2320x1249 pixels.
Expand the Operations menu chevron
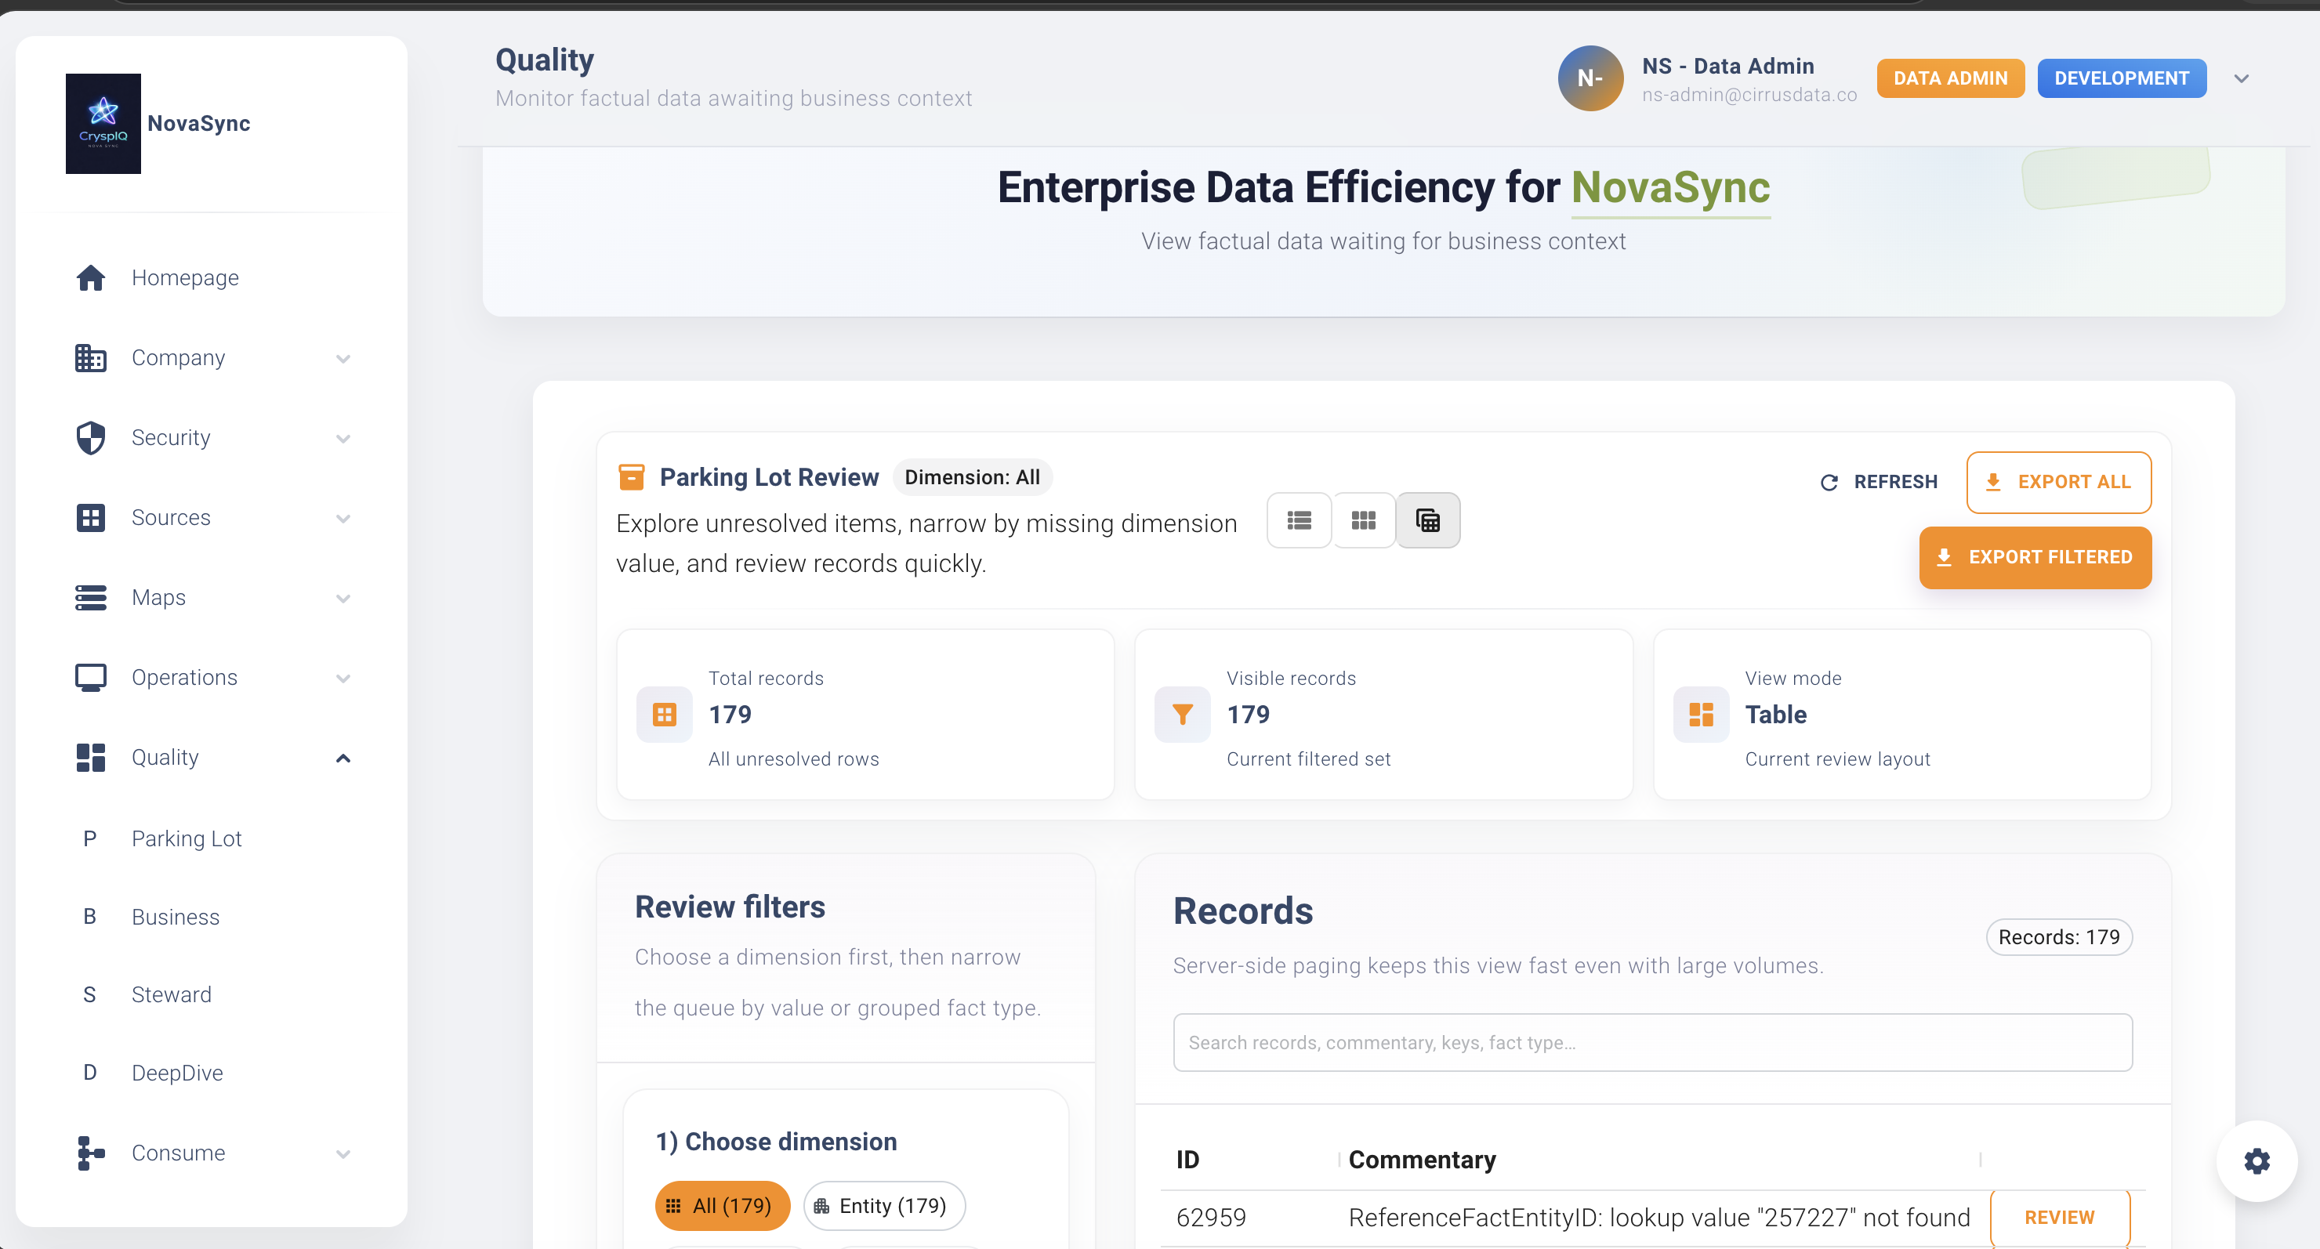(343, 679)
